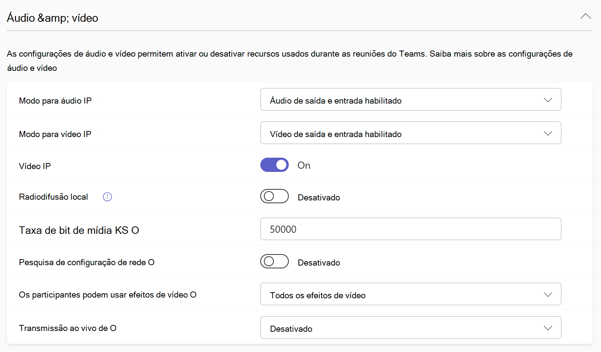Image resolution: width=601 pixels, height=352 pixels.
Task: Click the Os participantes podem usar efeitos label
Action: [x=108, y=295]
